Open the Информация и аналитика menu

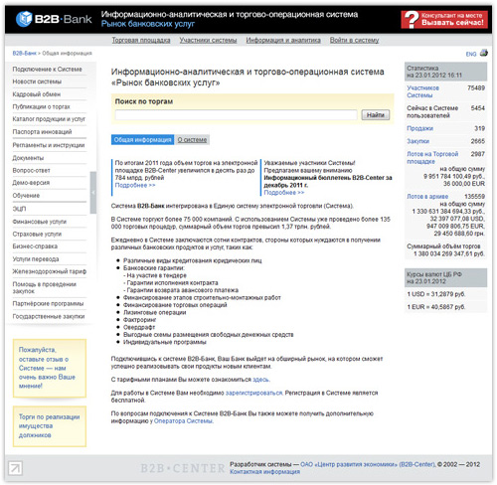[x=283, y=40]
